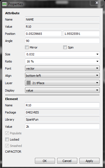The height and width of the screenshot is (168, 105).
Task: Open the Font dropdown set to vector
Action: [x=62, y=69]
